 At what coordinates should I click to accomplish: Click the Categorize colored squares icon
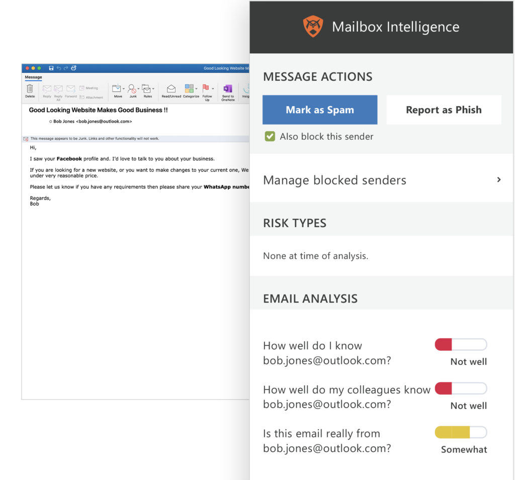pos(189,88)
